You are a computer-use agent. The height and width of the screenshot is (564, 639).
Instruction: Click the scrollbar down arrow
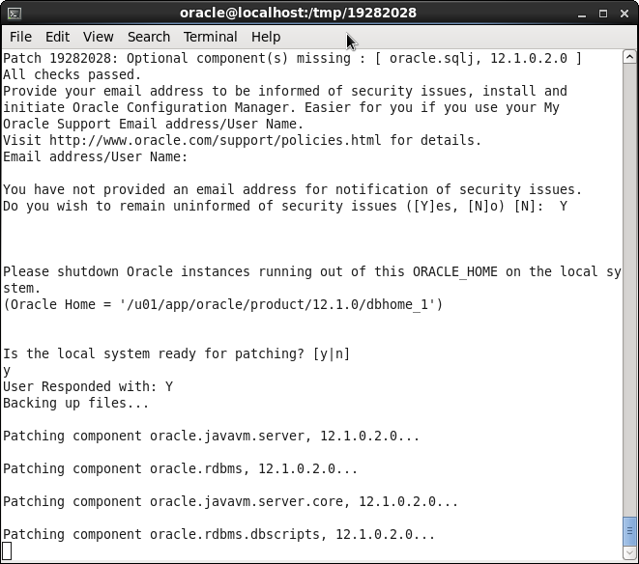pos(629,553)
